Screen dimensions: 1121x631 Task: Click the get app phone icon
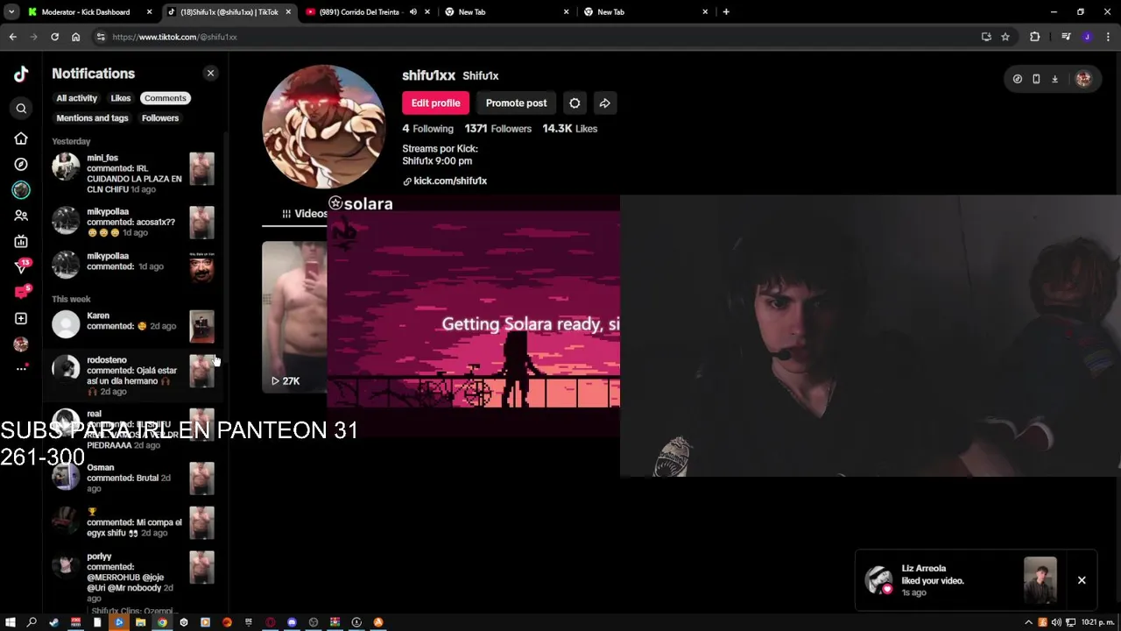point(1036,79)
